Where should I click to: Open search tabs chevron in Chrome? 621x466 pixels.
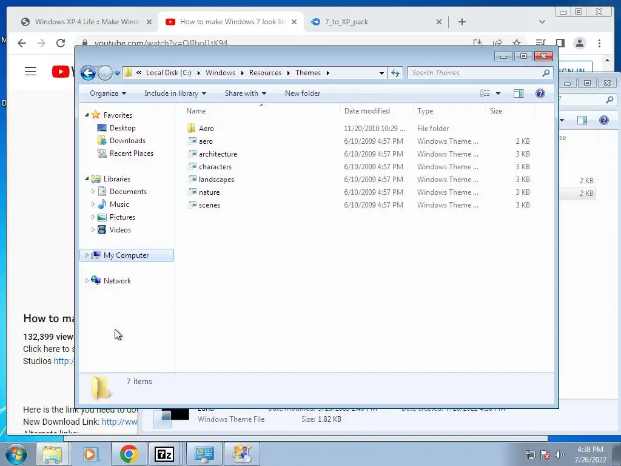542,22
